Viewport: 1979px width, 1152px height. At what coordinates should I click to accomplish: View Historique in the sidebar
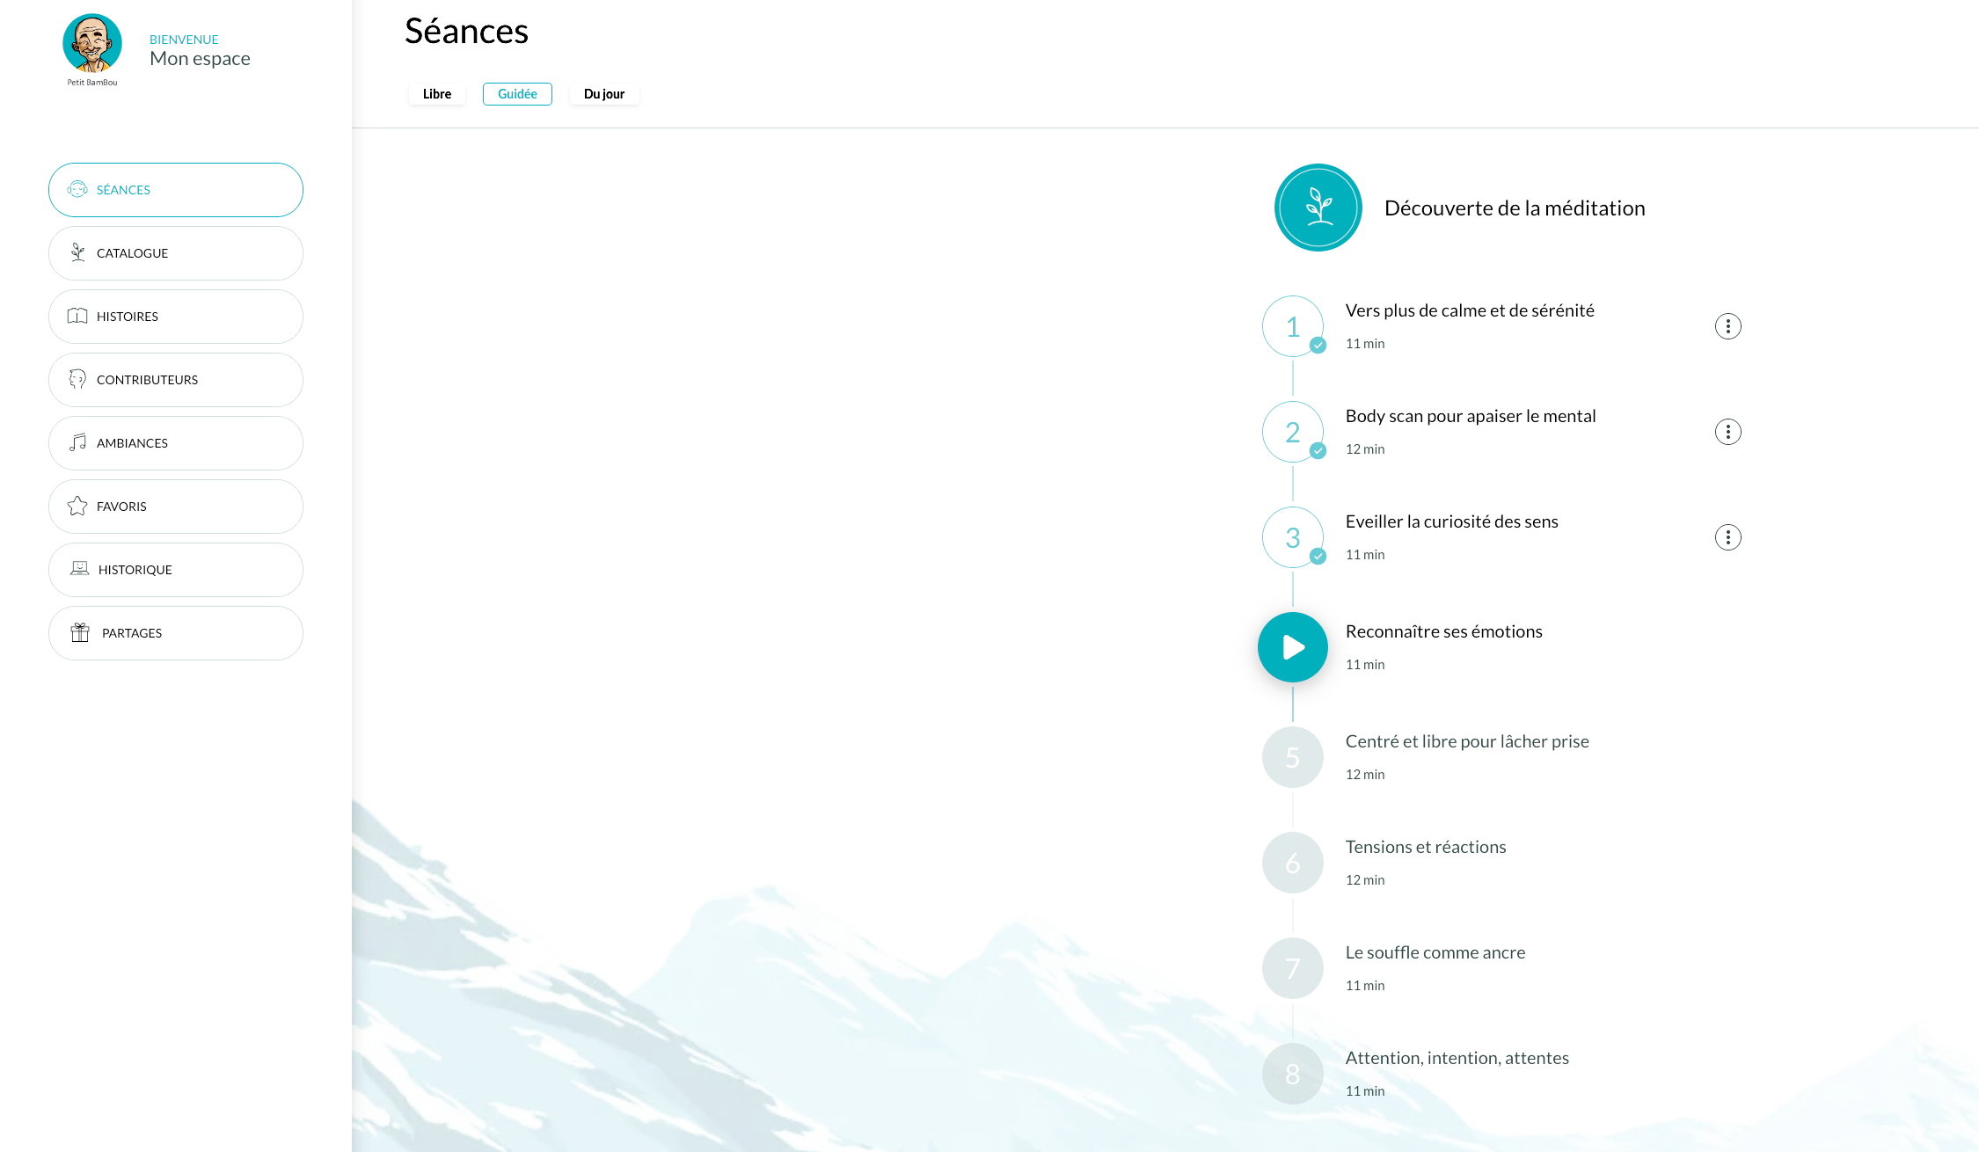click(x=176, y=570)
